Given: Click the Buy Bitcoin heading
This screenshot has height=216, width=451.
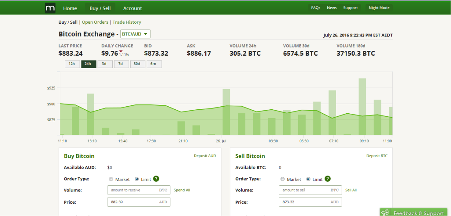Looking at the screenshot, I should pyautogui.click(x=79, y=156).
